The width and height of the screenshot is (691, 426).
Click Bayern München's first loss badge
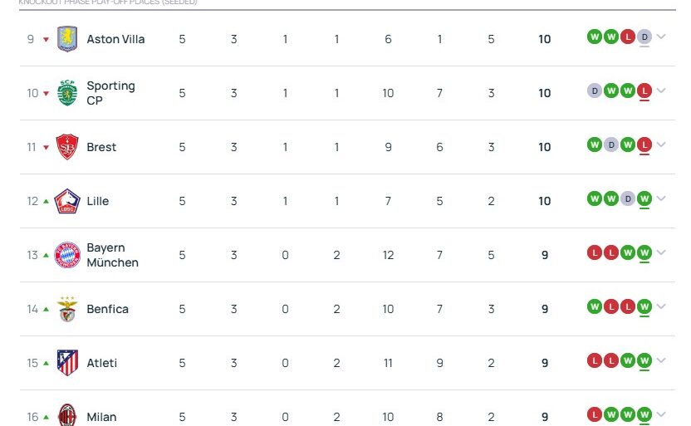(x=594, y=252)
